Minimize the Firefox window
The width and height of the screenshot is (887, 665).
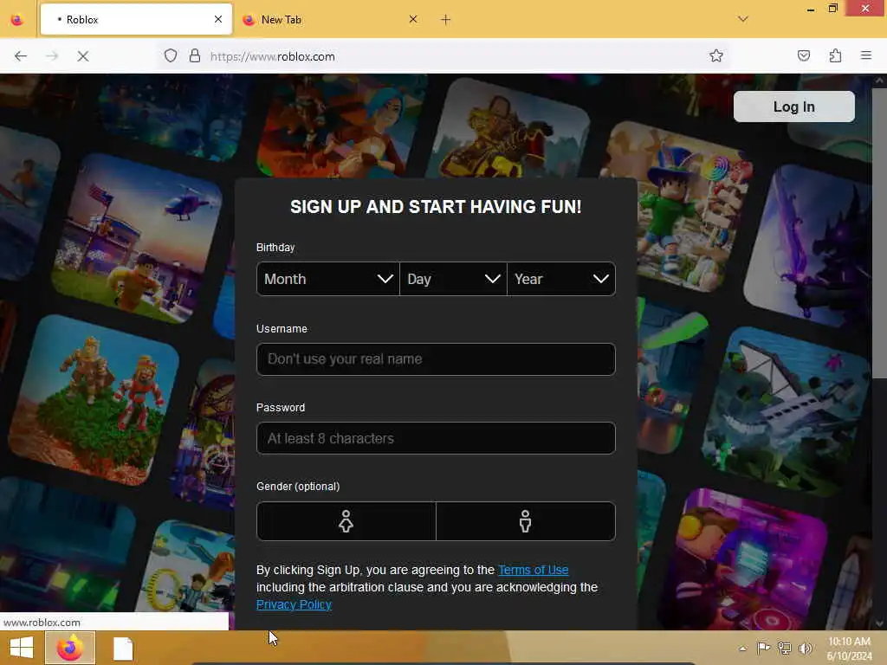(811, 9)
